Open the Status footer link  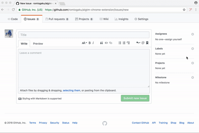point(66,123)
